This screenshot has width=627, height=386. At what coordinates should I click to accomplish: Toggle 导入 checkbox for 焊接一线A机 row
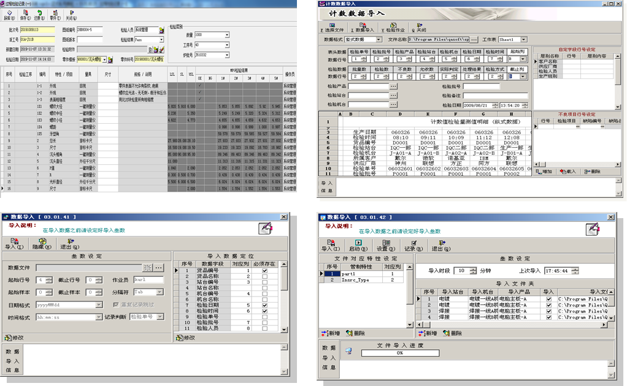[548, 311]
